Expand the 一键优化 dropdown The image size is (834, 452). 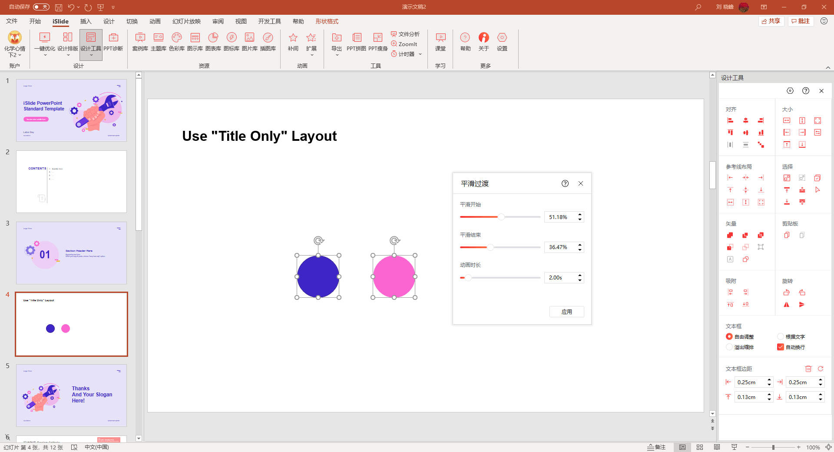click(x=45, y=55)
